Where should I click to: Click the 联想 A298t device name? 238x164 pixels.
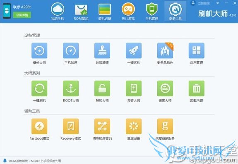[x=22, y=7]
